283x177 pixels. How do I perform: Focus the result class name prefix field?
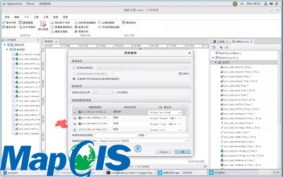[116, 135]
